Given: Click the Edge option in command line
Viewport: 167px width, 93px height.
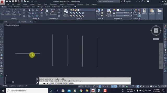Looking at the screenshot, I should [x=71, y=83].
